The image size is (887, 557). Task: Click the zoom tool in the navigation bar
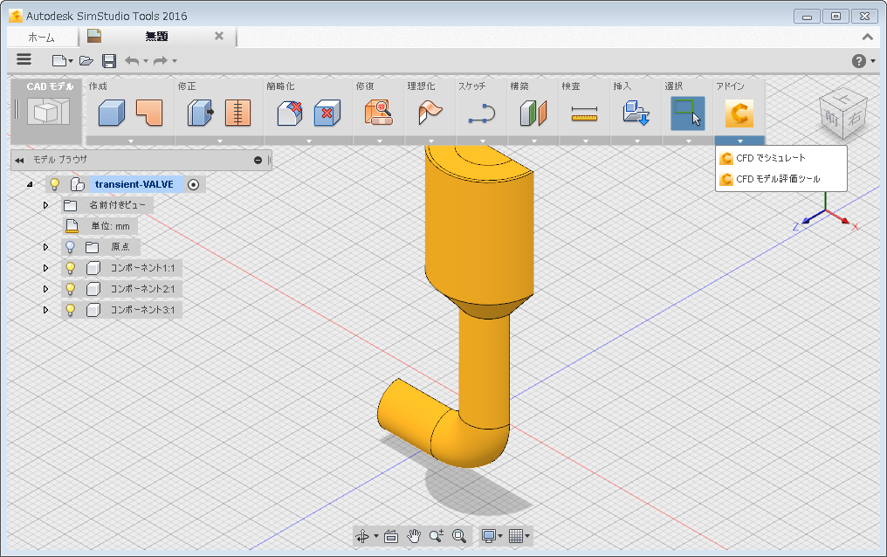437,535
